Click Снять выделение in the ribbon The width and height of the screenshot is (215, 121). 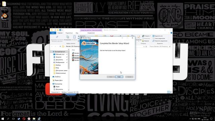coord(159,38)
